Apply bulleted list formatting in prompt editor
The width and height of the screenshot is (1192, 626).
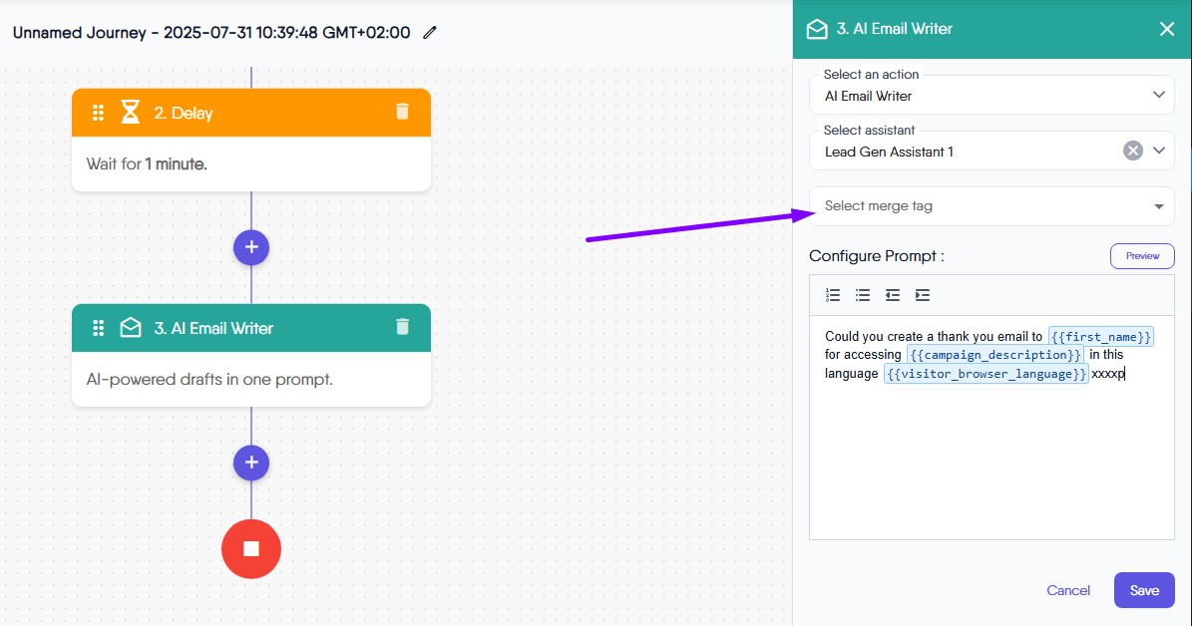[863, 295]
